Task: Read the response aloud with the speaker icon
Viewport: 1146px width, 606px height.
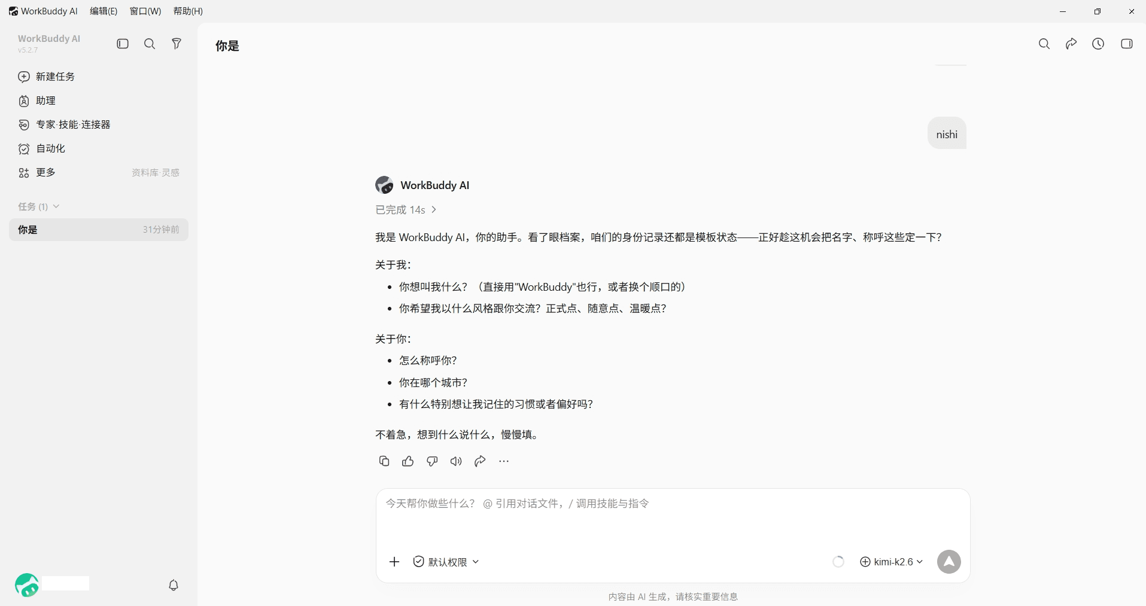Action: pyautogui.click(x=456, y=461)
